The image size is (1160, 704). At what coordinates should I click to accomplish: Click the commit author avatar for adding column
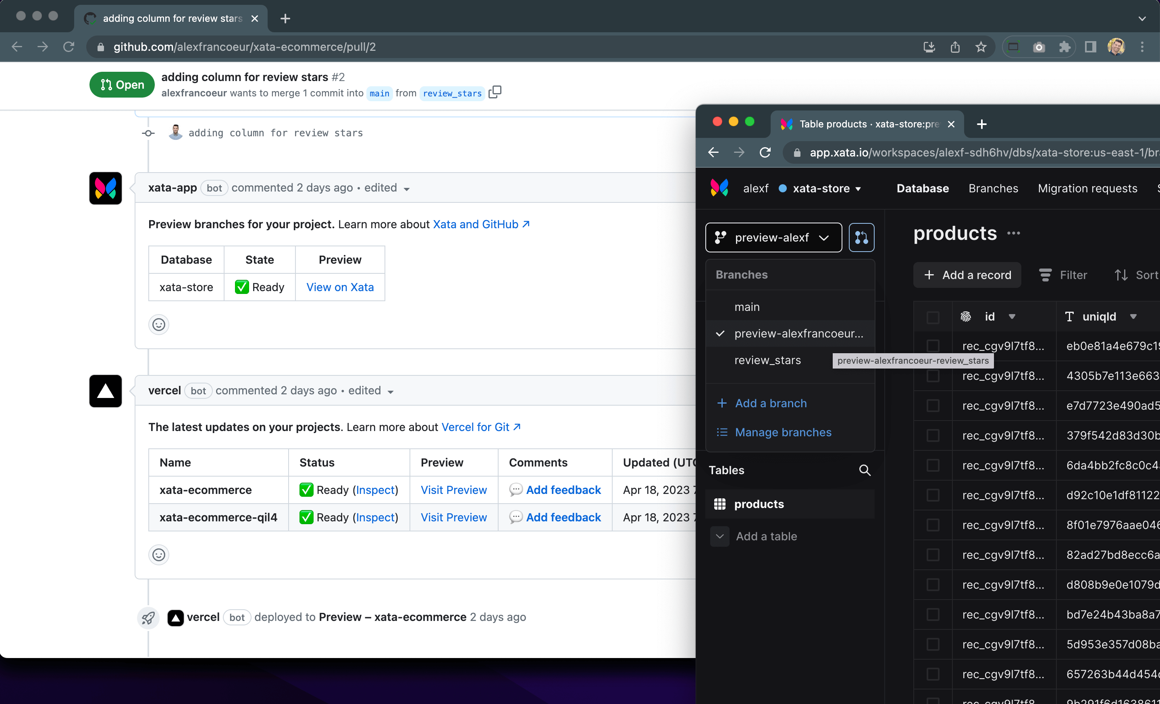tap(176, 132)
